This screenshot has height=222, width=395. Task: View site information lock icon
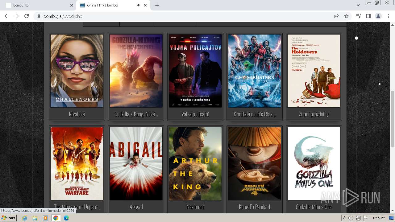pos(39,16)
